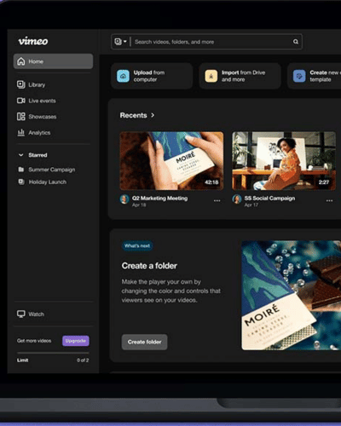This screenshot has height=426, width=341.
Task: Click the Live events camera icon
Action: coord(21,101)
